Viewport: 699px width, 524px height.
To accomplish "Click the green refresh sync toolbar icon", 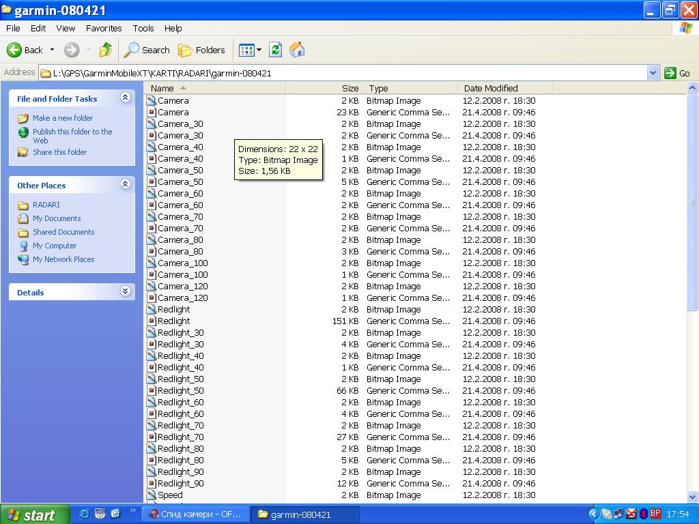I will (276, 50).
